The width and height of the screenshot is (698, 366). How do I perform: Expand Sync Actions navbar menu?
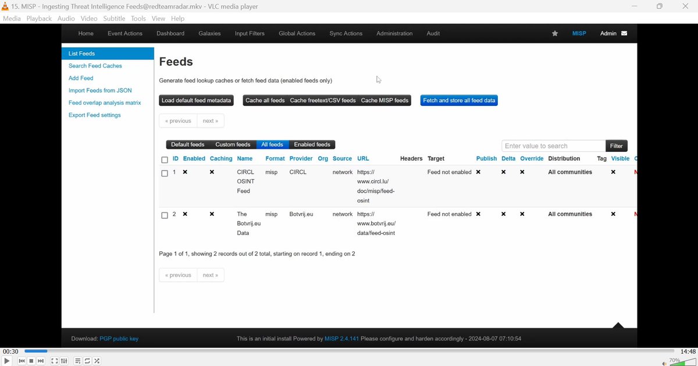click(x=346, y=34)
